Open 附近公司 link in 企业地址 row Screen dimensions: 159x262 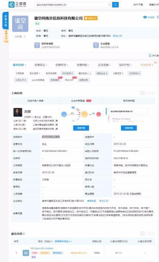pyautogui.click(x=104, y=201)
